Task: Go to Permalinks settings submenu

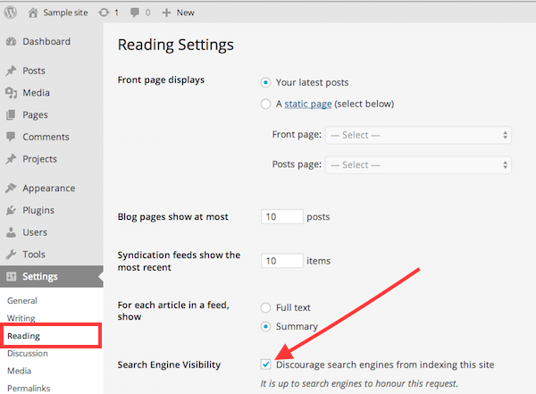Action: click(x=28, y=387)
